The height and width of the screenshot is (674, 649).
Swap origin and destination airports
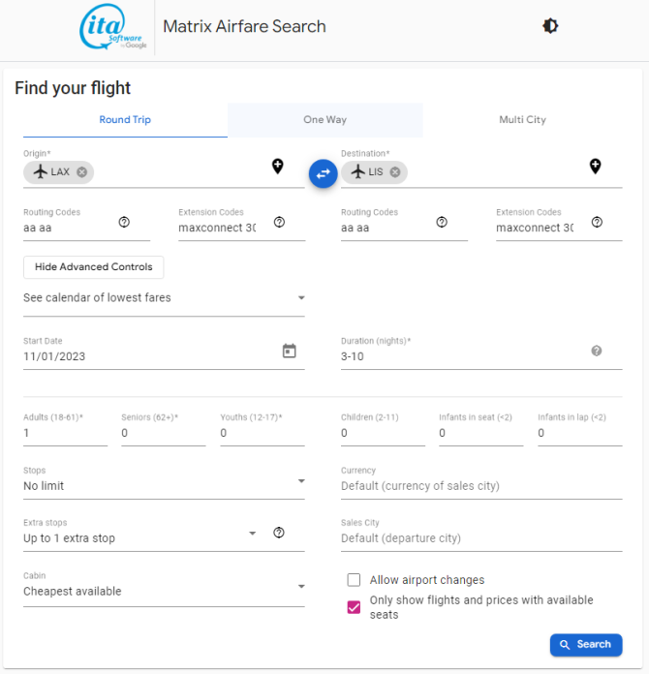tap(323, 173)
